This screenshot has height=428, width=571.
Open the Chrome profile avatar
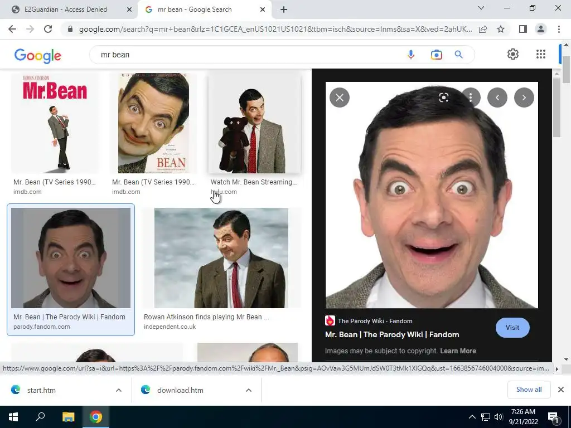click(x=541, y=29)
